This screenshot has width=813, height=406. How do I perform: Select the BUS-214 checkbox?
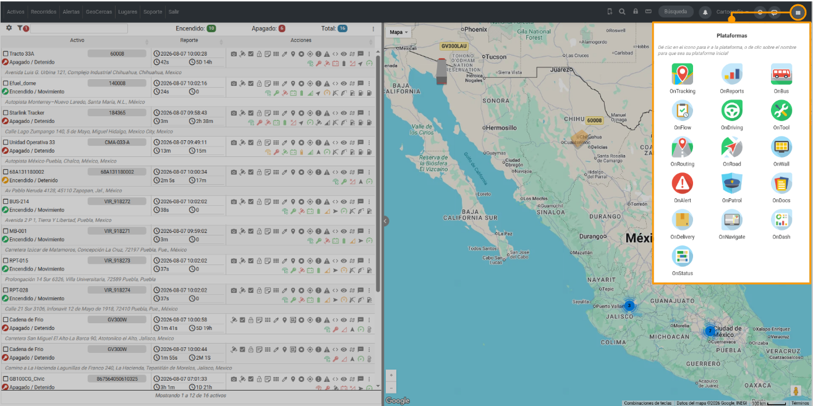click(6, 201)
